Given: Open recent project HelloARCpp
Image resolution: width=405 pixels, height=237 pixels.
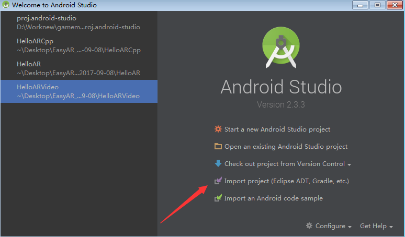Looking at the screenshot, I should point(79,45).
